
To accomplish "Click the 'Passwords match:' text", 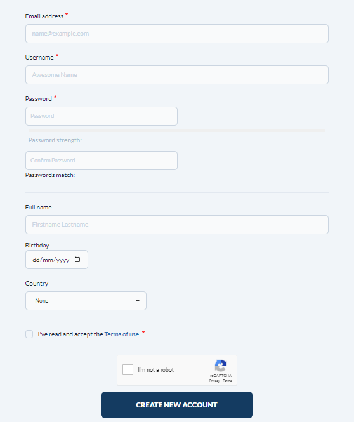I will pos(50,175).
